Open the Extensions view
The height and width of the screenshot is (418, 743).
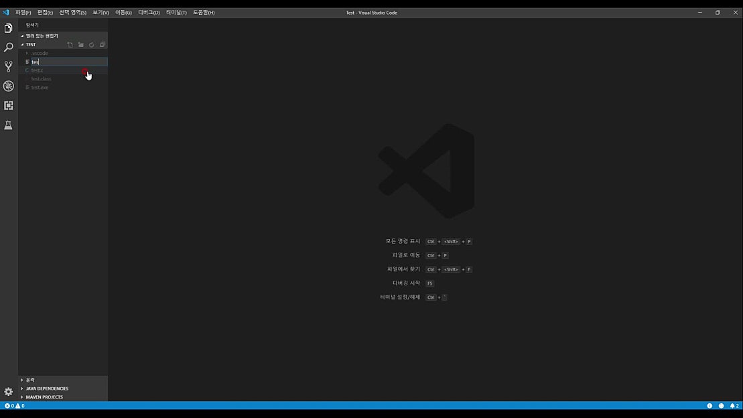8,105
